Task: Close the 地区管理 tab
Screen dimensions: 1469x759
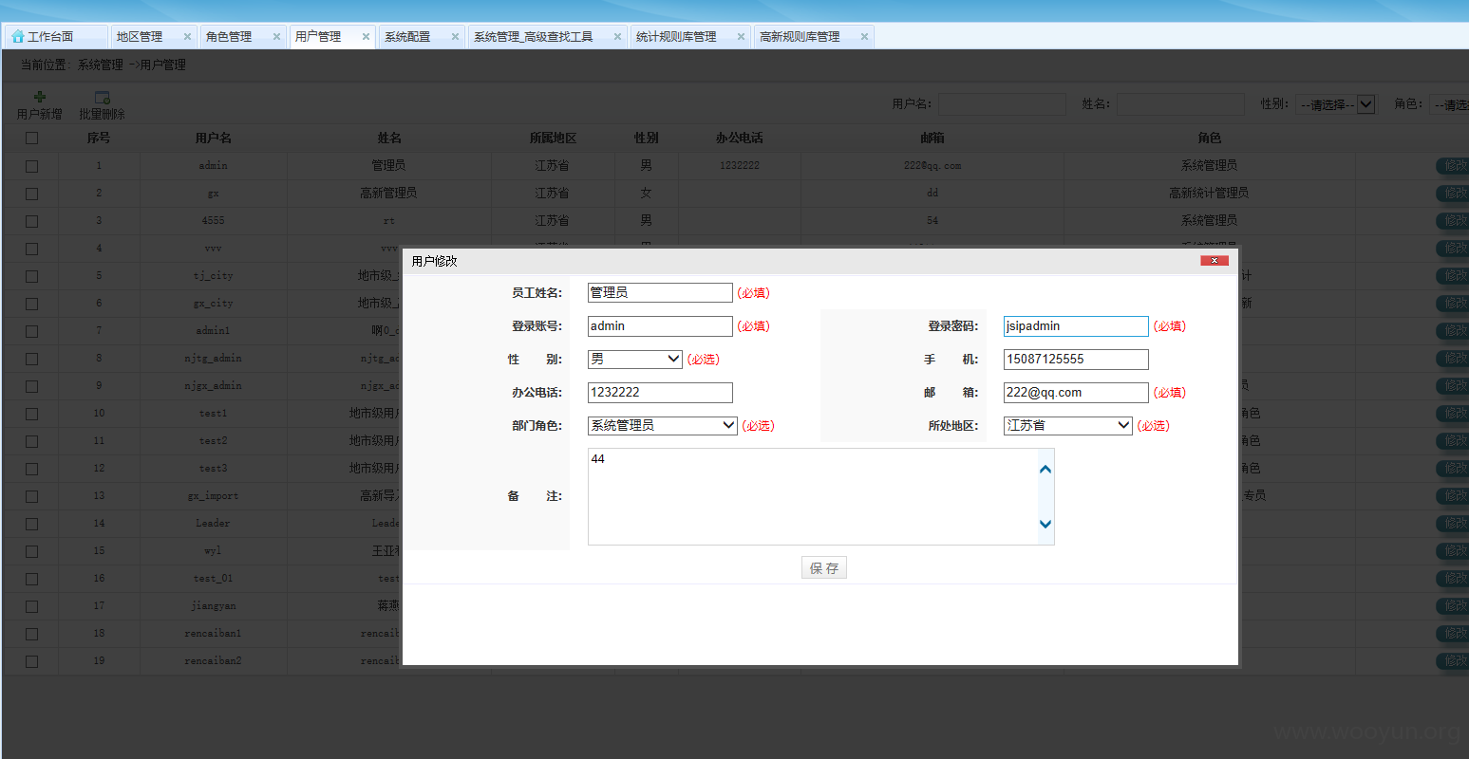Action: coord(187,37)
